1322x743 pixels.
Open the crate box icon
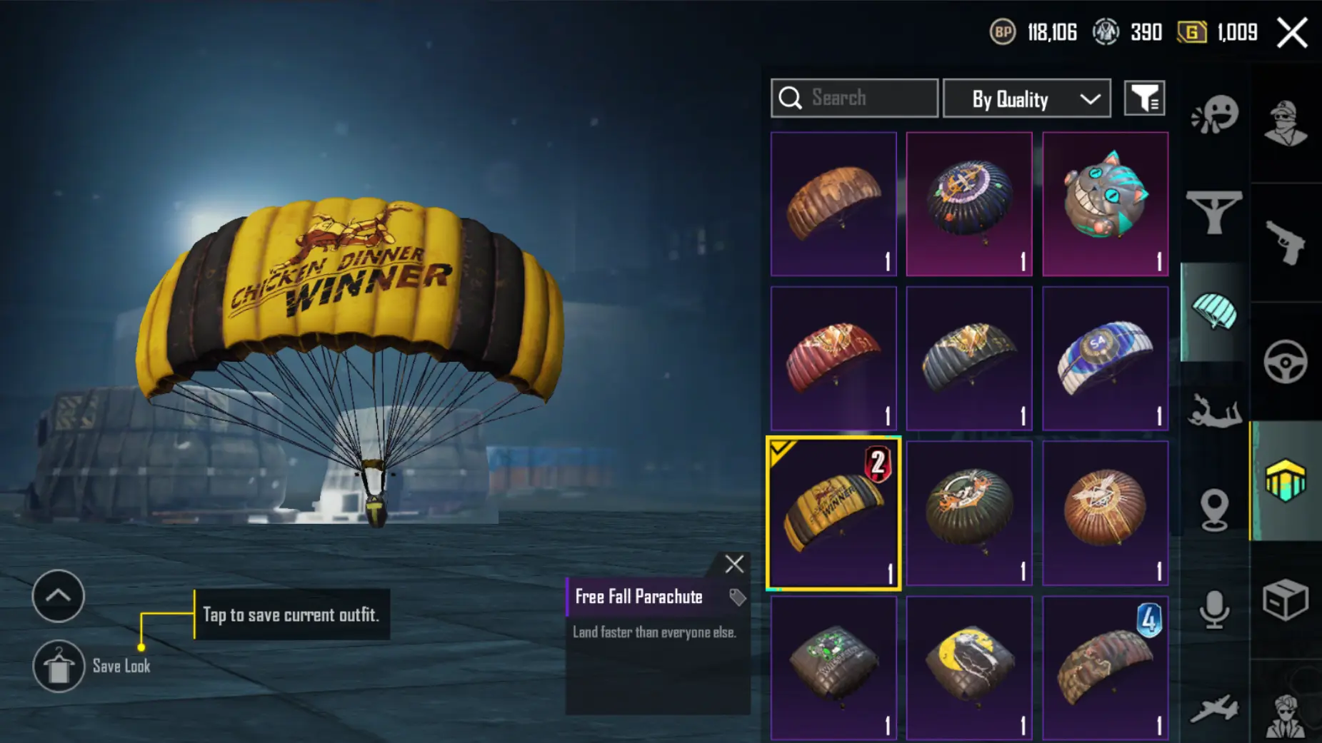click(1286, 600)
